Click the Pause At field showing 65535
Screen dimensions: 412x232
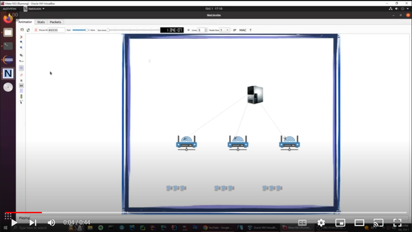(x=56, y=30)
